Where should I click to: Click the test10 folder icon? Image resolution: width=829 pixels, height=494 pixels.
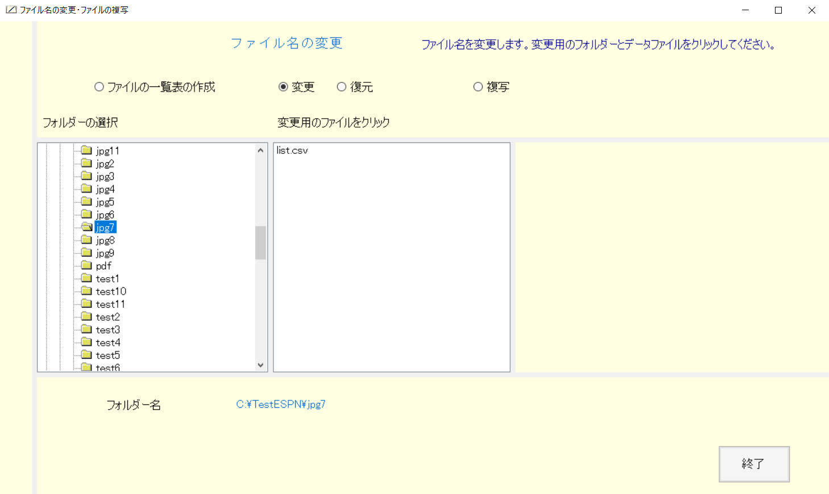86,291
